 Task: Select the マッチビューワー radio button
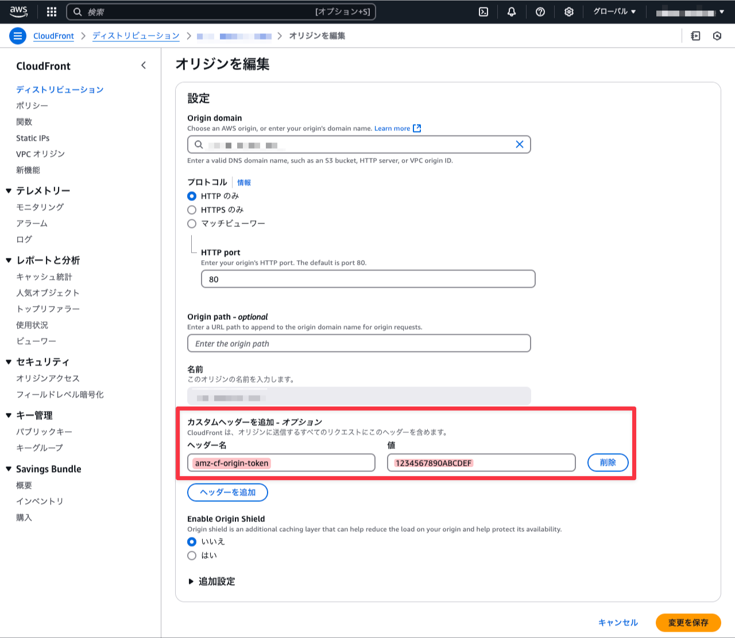point(192,223)
